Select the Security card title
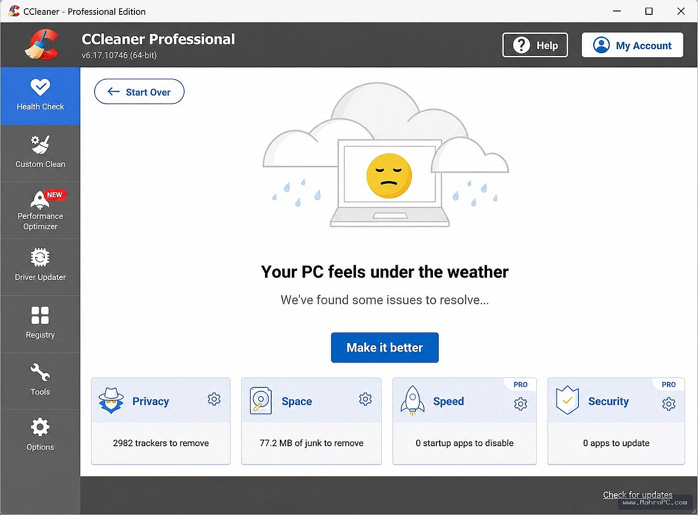The image size is (698, 515). point(609,401)
